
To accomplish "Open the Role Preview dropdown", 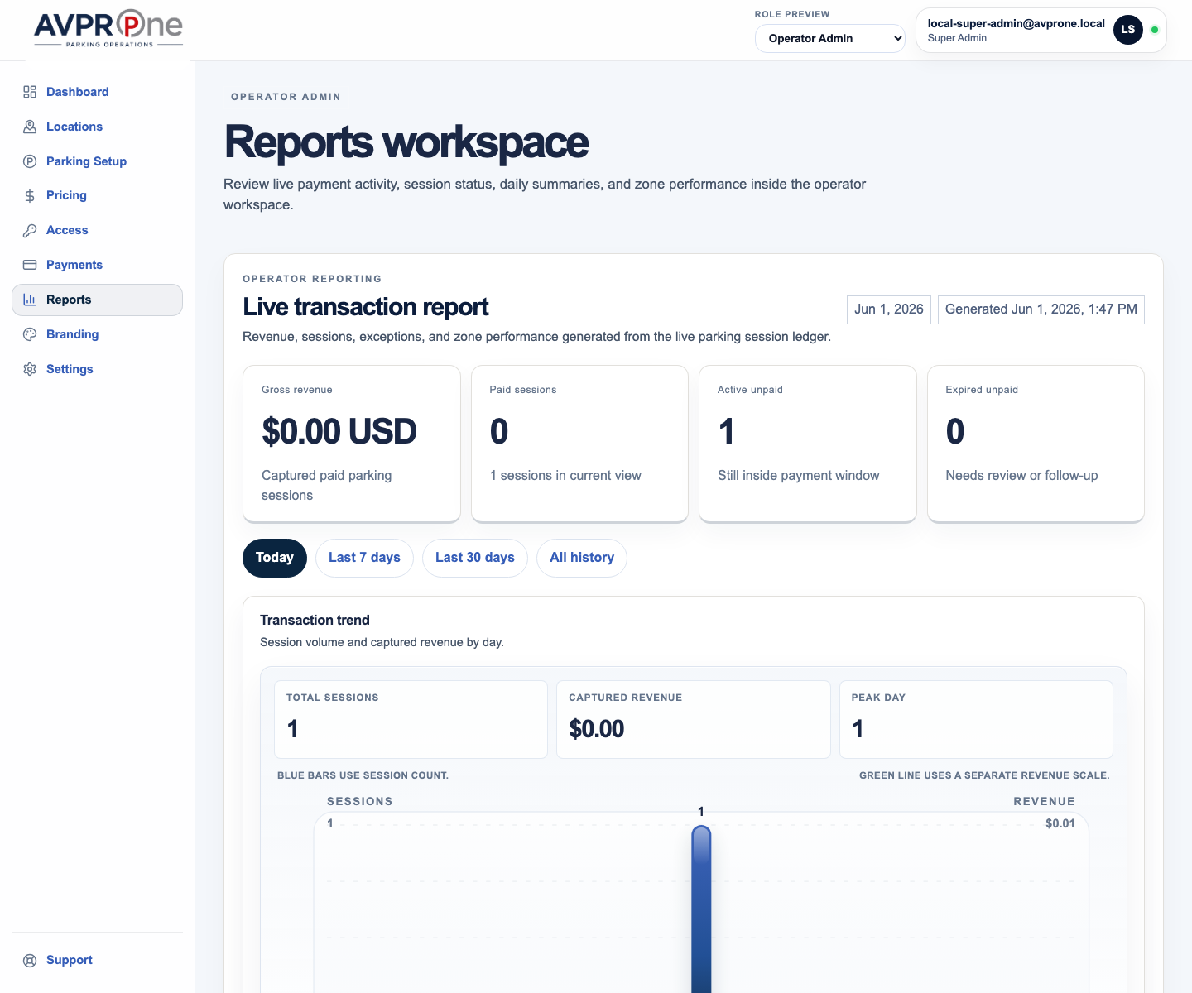I will pos(830,38).
